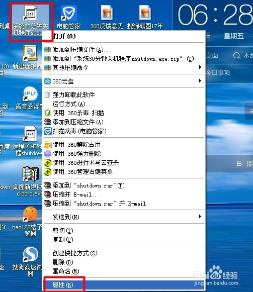Open 属性(R) properties entry

pyautogui.click(x=124, y=285)
